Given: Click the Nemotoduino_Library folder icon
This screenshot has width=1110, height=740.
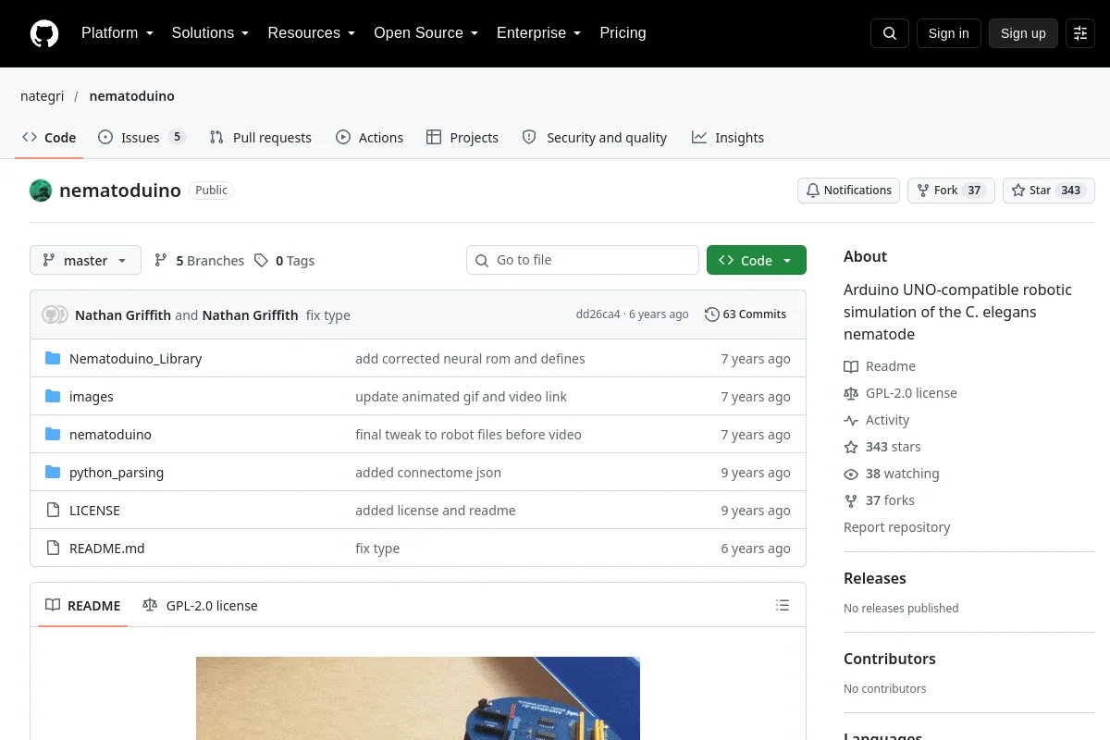Looking at the screenshot, I should pos(53,359).
